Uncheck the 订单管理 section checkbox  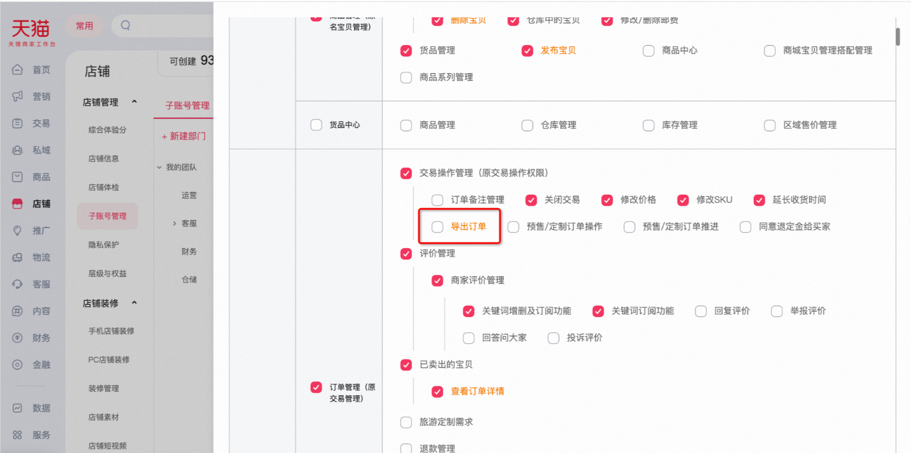(x=316, y=387)
